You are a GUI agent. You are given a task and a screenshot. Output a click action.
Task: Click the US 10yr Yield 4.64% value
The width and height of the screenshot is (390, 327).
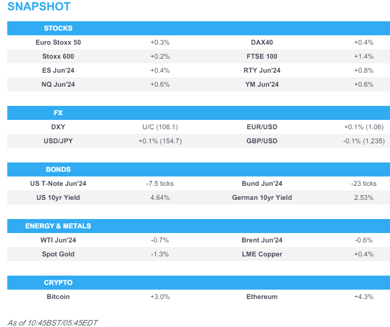(159, 197)
